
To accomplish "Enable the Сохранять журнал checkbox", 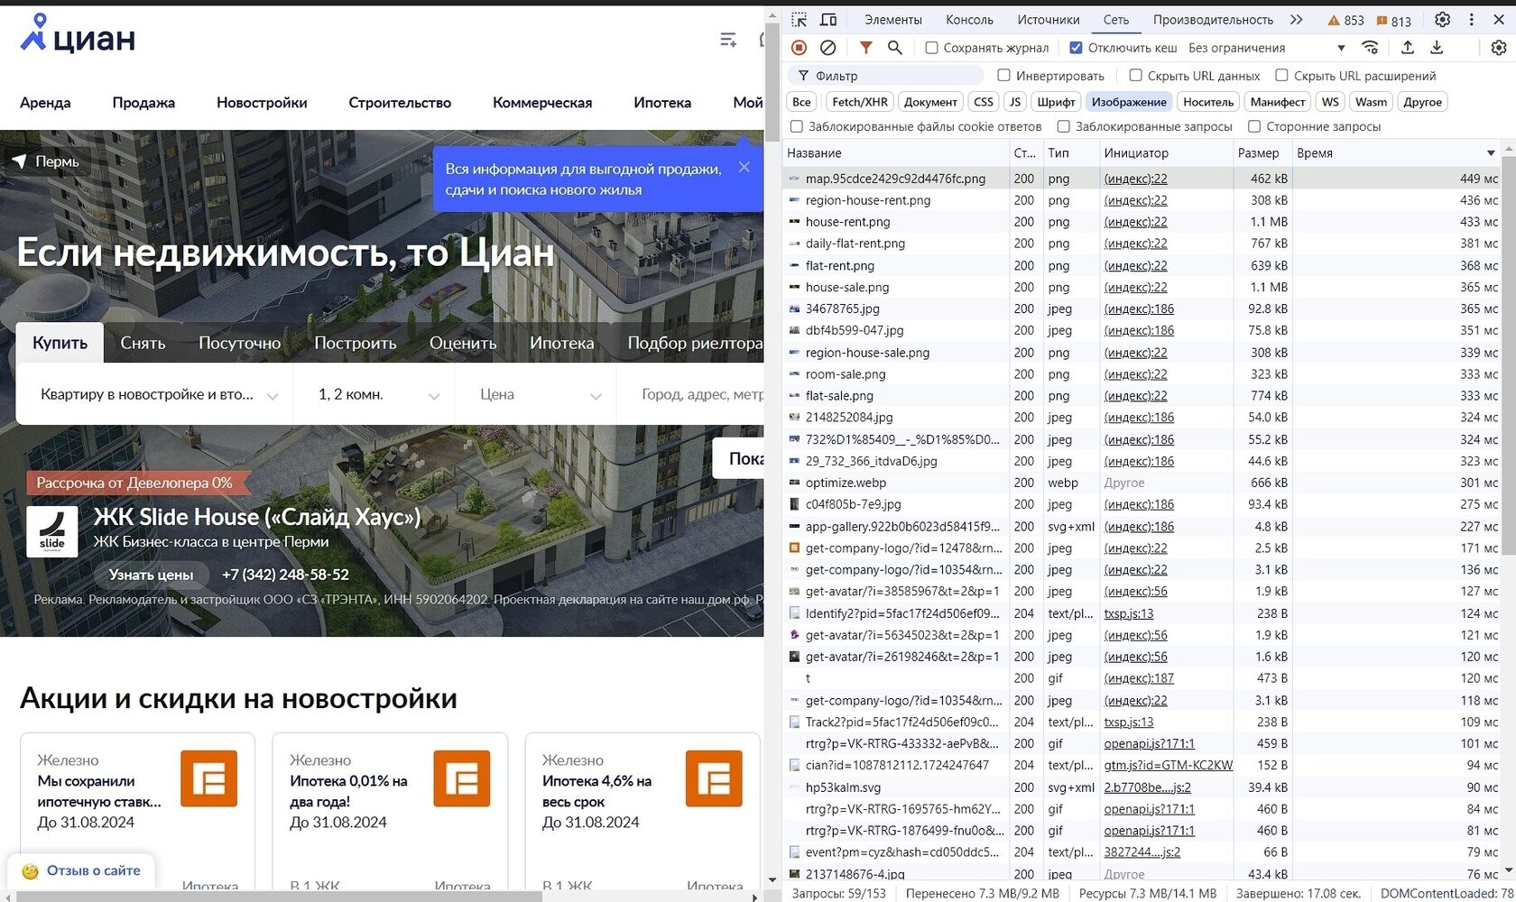I will (929, 47).
